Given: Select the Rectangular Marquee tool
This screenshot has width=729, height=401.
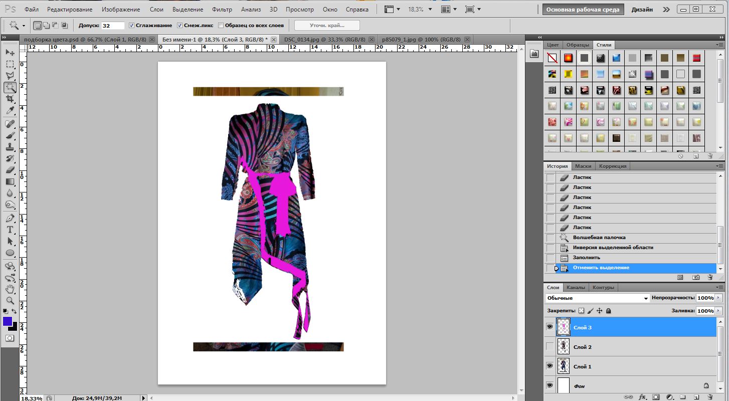Looking at the screenshot, I should [10, 64].
